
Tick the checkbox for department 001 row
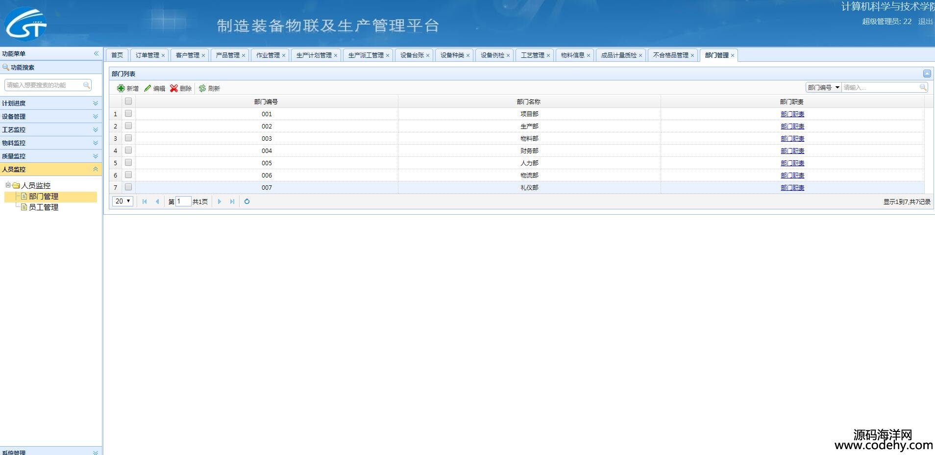tap(128, 113)
